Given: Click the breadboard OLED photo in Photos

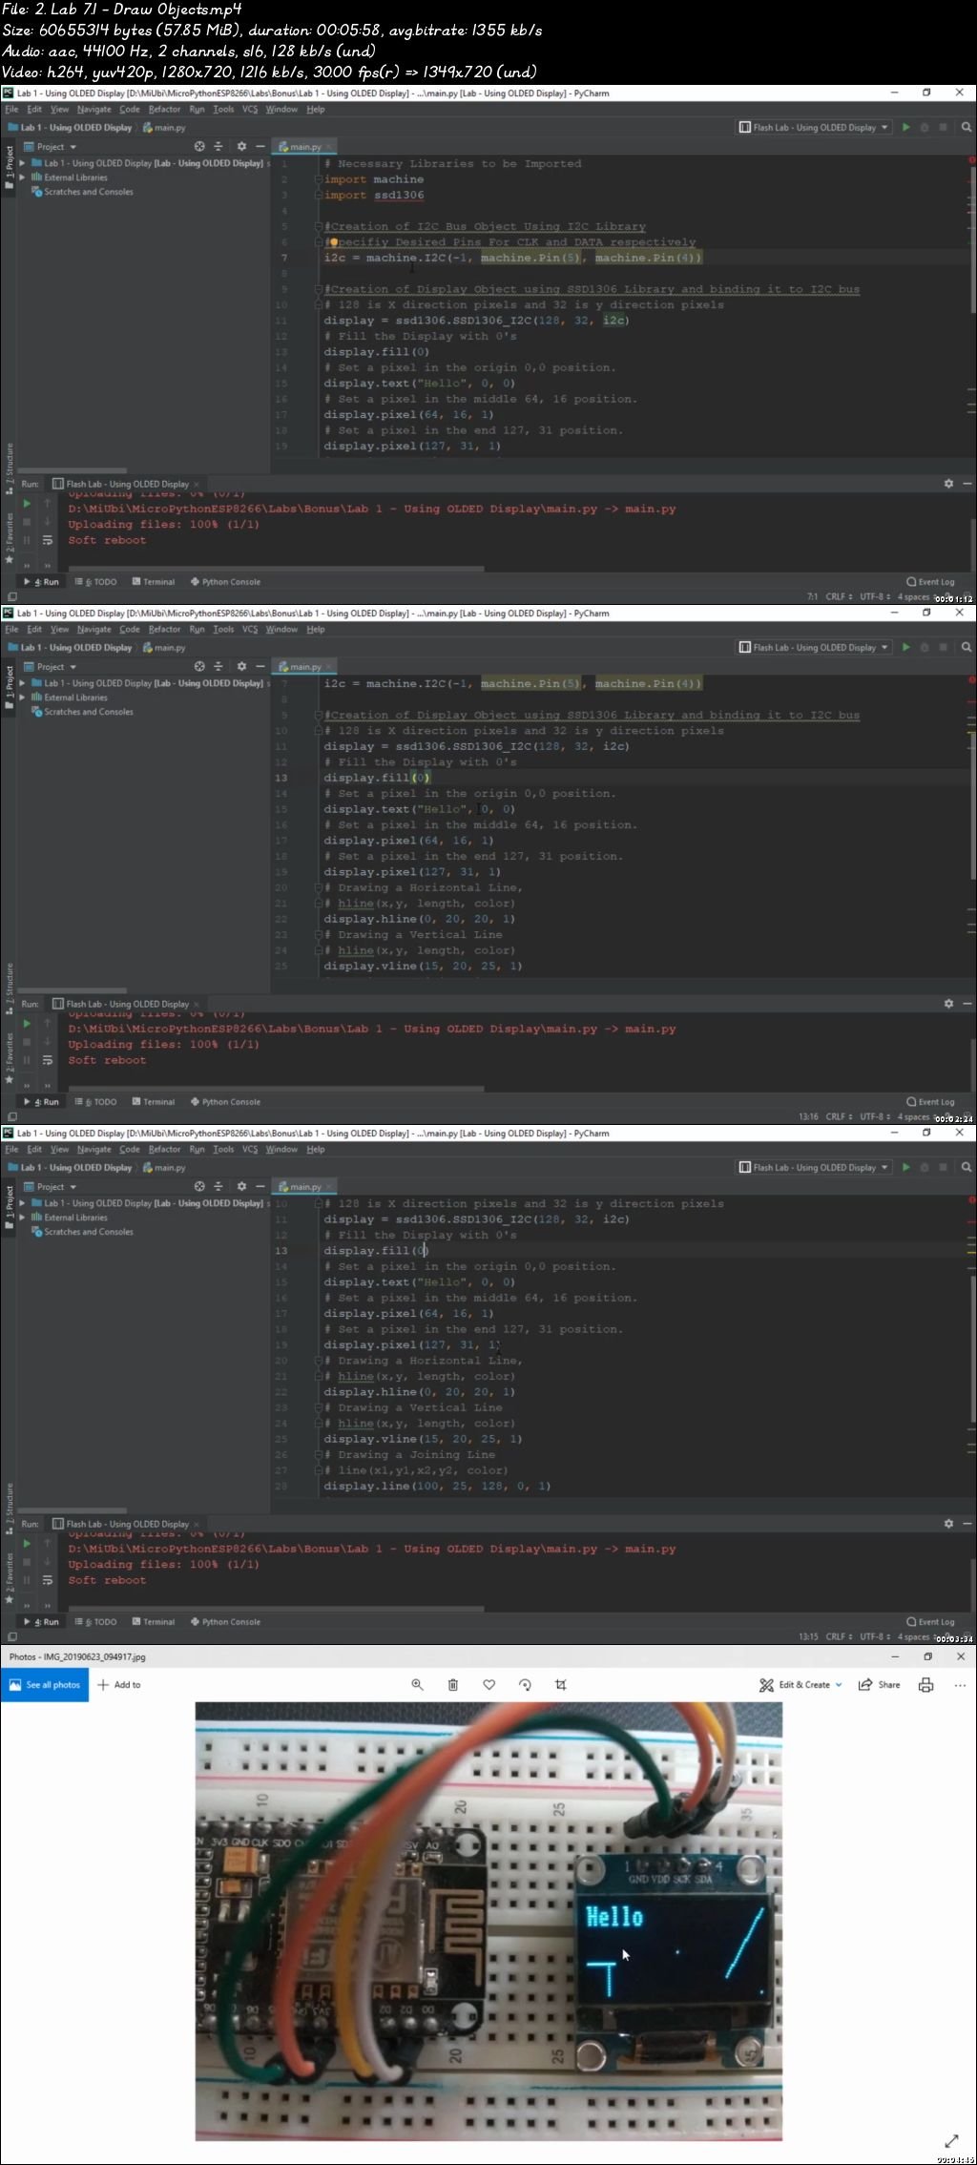Looking at the screenshot, I should pyautogui.click(x=488, y=1921).
